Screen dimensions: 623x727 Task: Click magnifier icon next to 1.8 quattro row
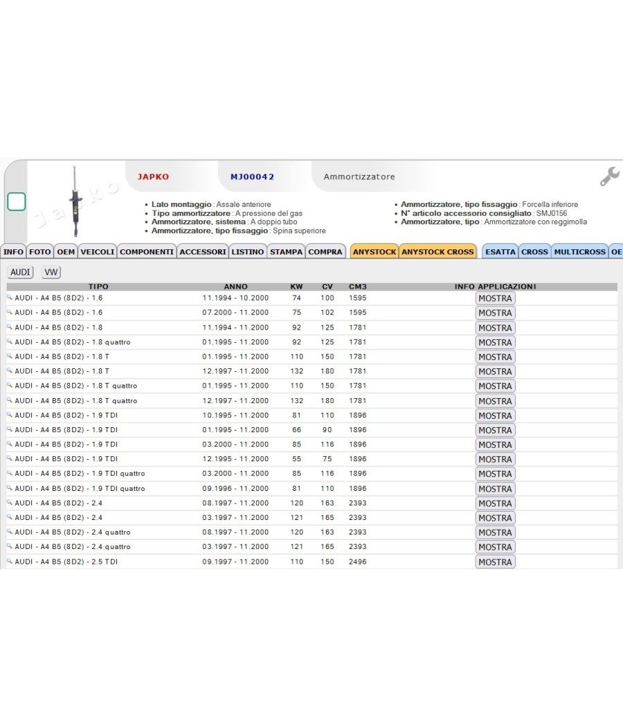click(9, 342)
